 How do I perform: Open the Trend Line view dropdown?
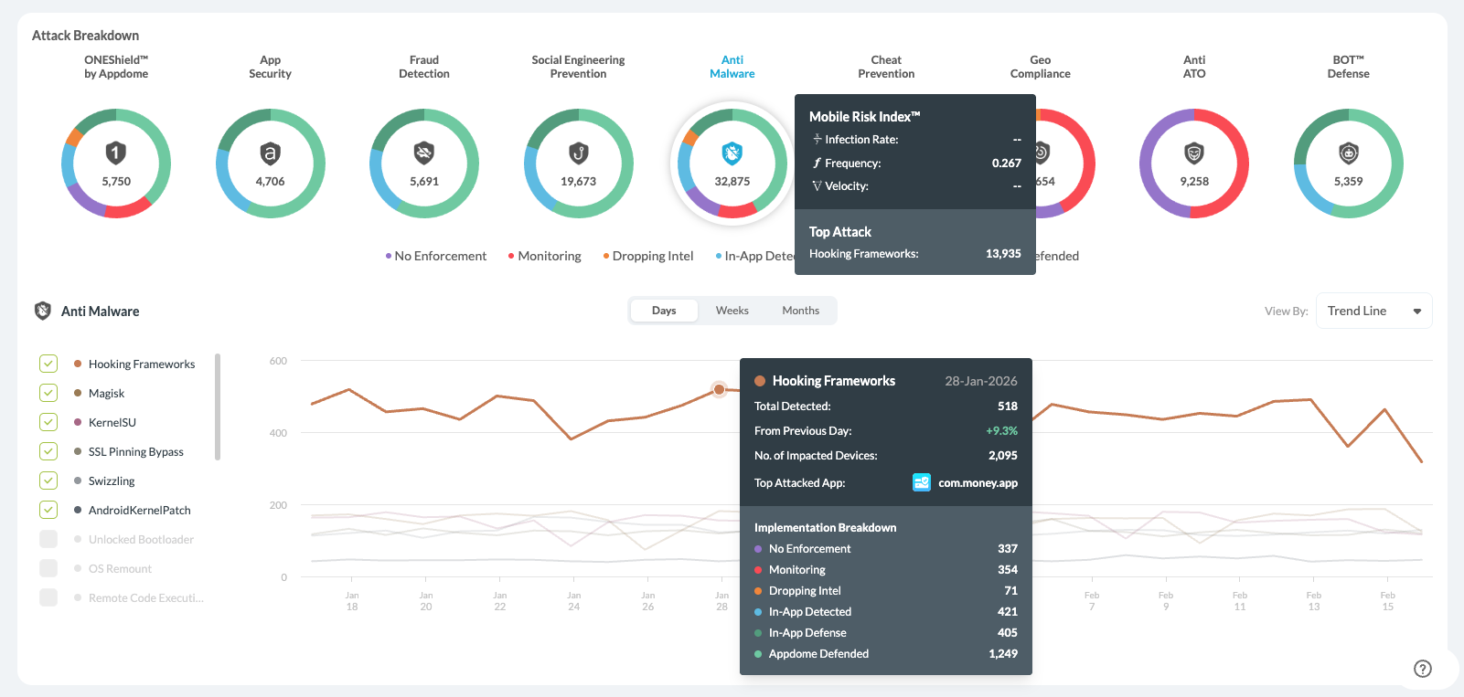point(1373,311)
